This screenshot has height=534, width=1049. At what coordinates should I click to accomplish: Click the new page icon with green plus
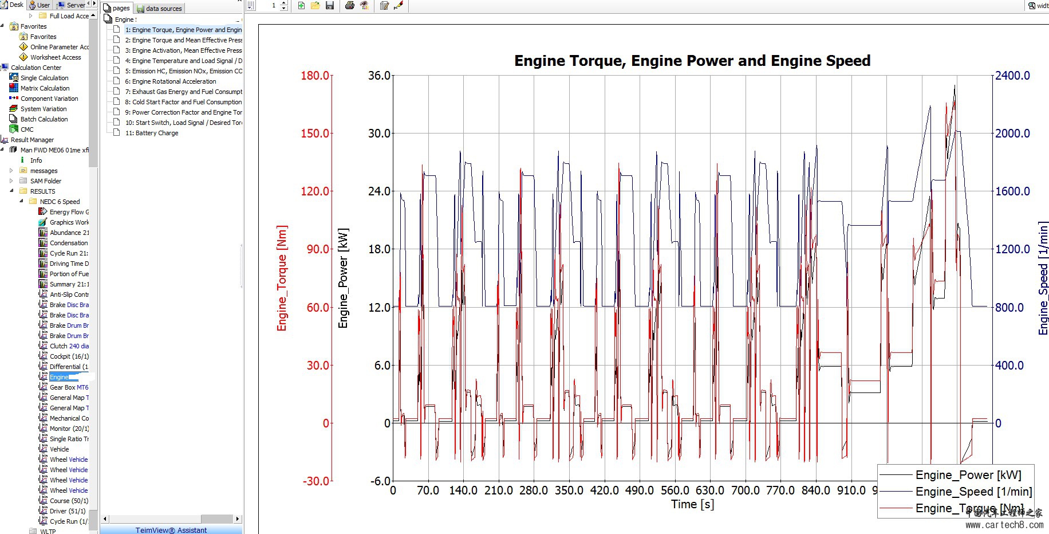pos(301,6)
